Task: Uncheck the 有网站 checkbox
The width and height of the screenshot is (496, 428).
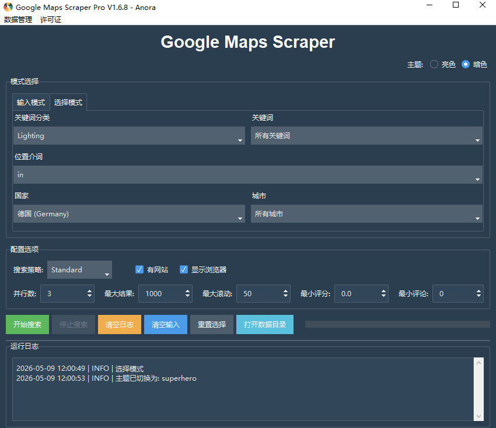Action: coord(139,269)
